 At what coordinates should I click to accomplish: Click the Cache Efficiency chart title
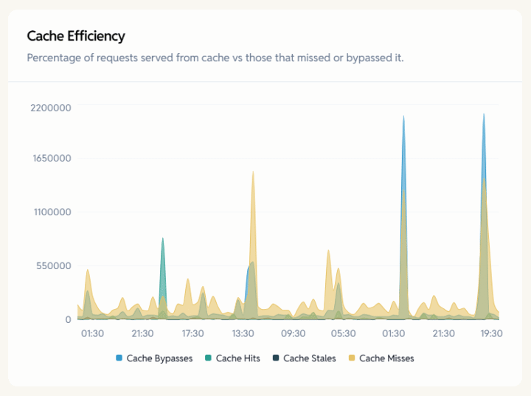76,36
